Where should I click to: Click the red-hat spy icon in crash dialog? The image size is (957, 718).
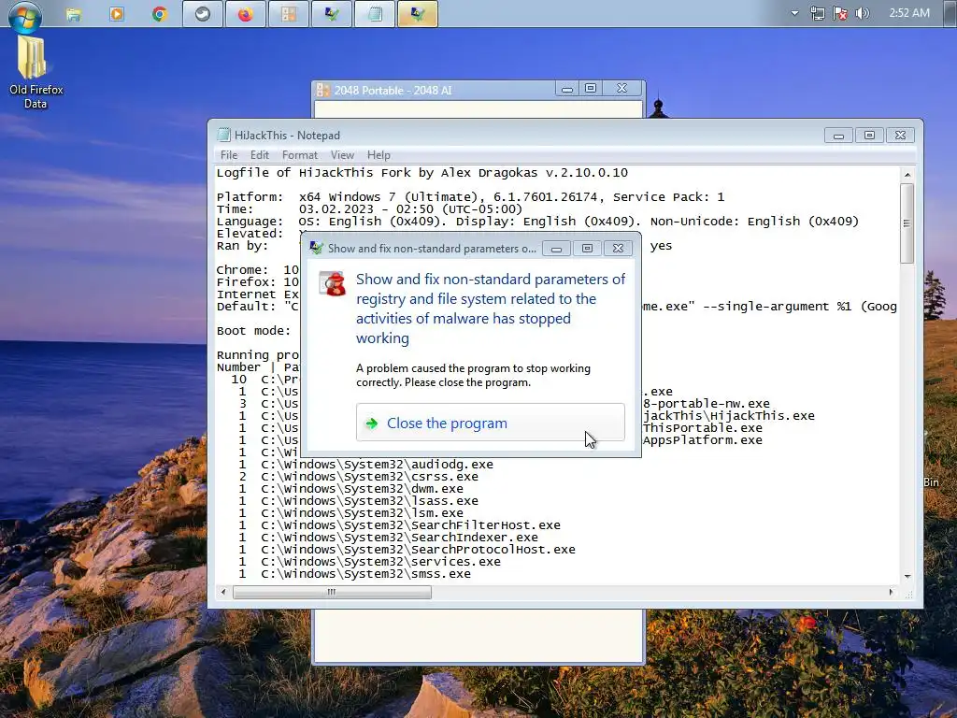tap(333, 284)
